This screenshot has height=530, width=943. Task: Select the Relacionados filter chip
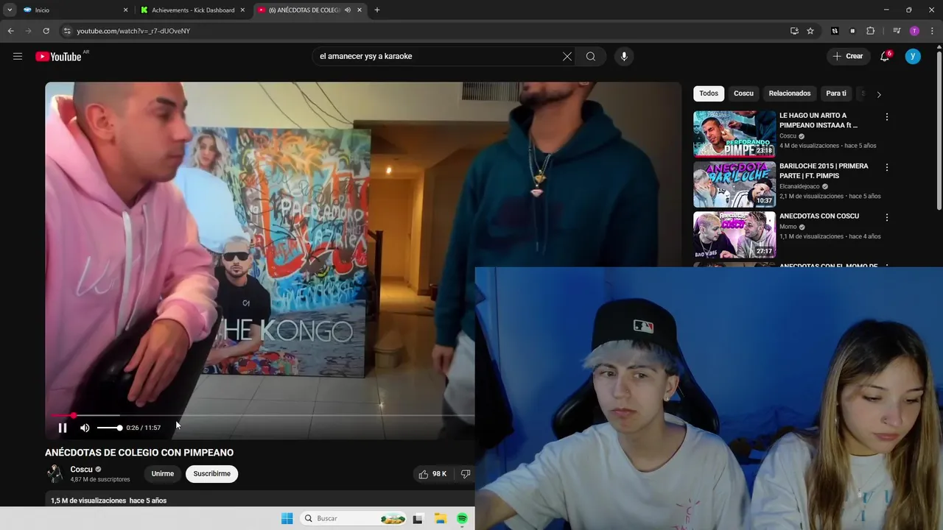(x=789, y=93)
